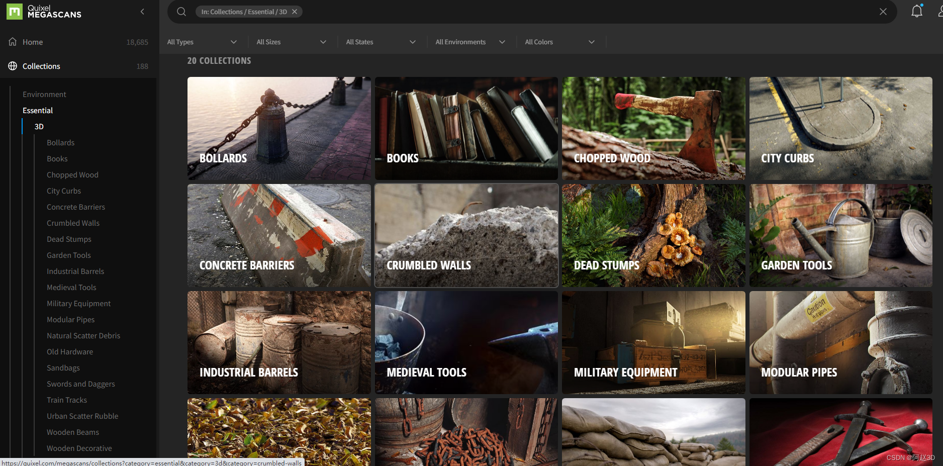Select the Essential category
943x466 pixels.
point(38,110)
